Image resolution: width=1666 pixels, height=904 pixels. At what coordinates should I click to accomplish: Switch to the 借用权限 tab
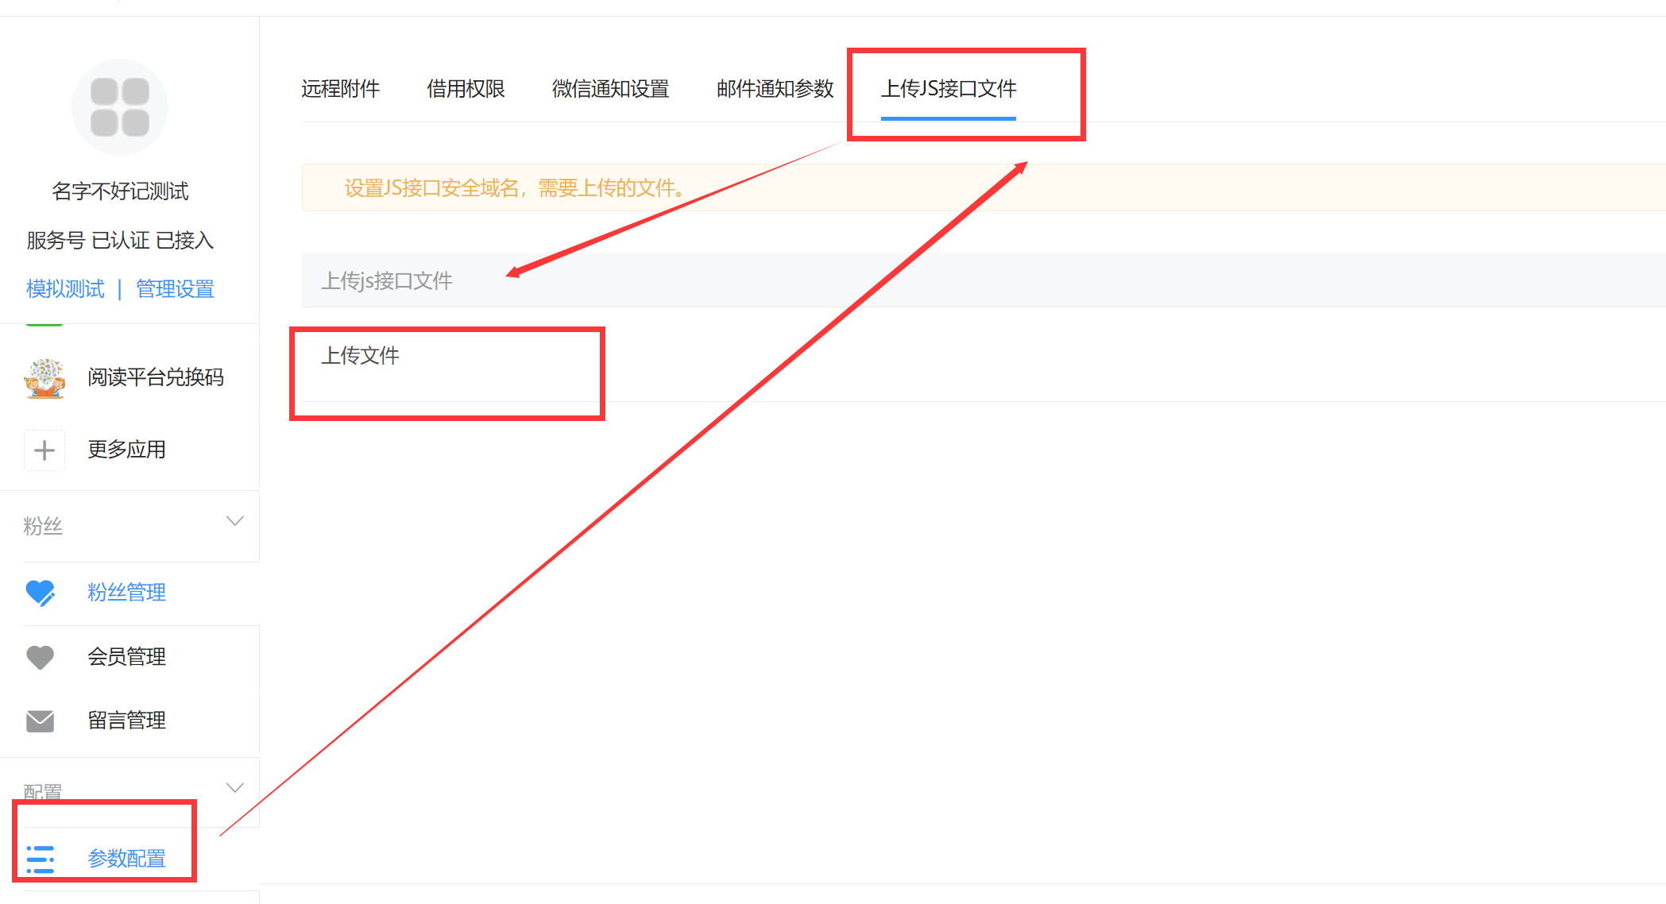coord(466,89)
